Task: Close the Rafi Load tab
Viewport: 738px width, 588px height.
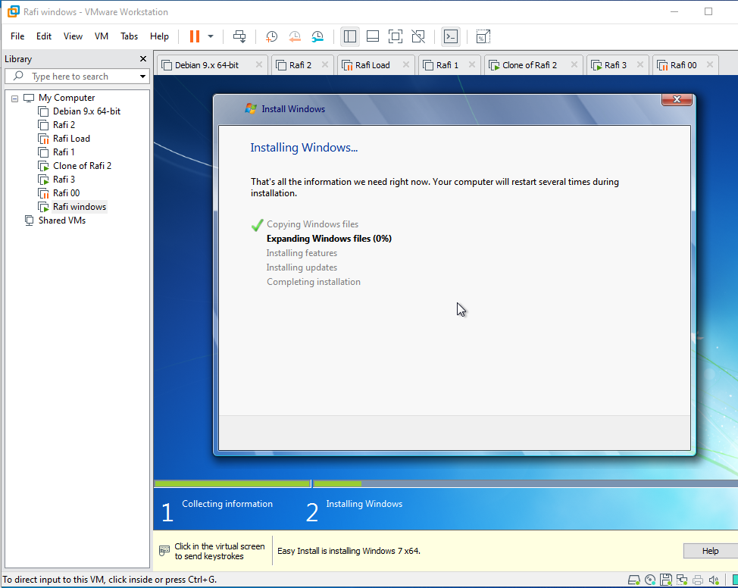Action: point(405,64)
